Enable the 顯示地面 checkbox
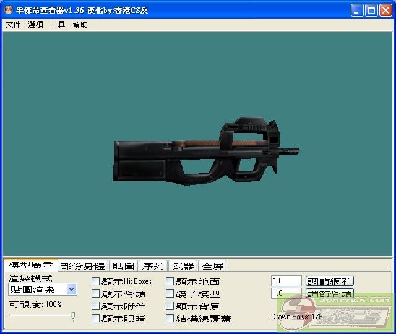 (170, 281)
